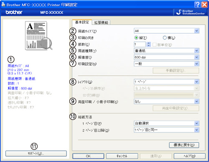Screen dimensions: 209x162
Task: Switch to the 拡張機能 tab
Action: [101, 23]
